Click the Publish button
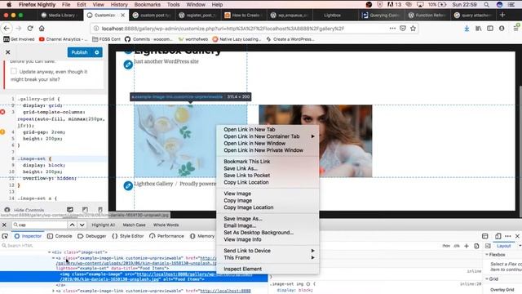522x294 pixels. (x=80, y=52)
